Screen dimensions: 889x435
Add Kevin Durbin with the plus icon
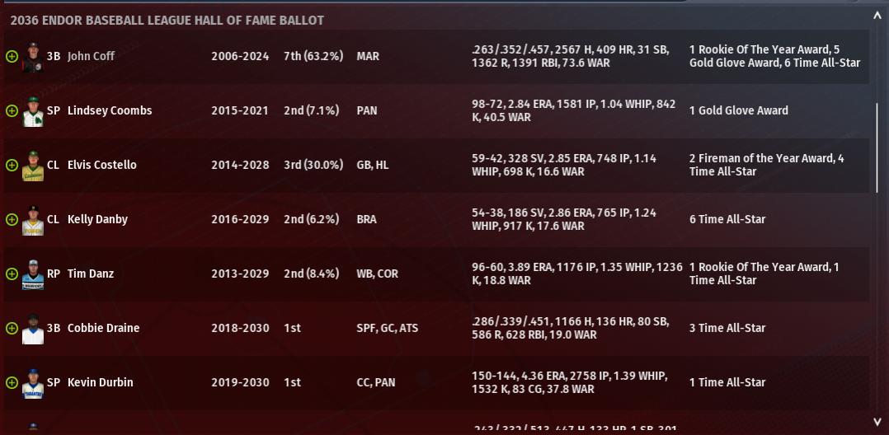tap(12, 382)
